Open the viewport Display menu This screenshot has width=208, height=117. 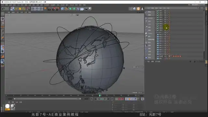pyautogui.click(x=18, y=12)
